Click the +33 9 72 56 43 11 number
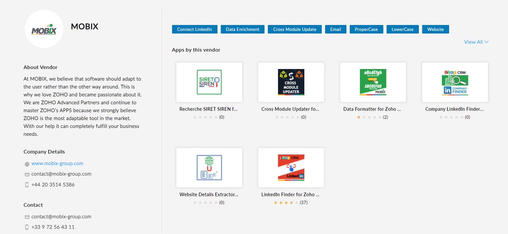 click(x=53, y=227)
